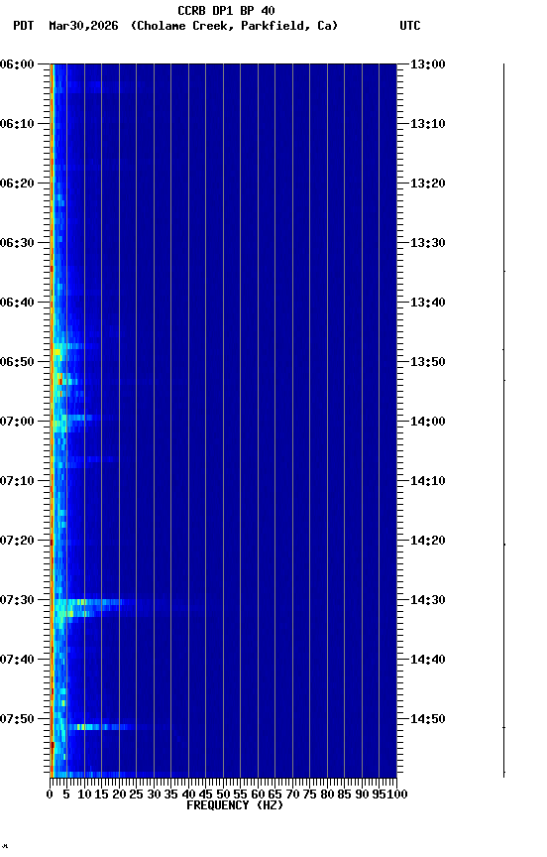547x857 pixels.
Task: Click the UTC time label 14:00
Action: pyautogui.click(x=427, y=422)
